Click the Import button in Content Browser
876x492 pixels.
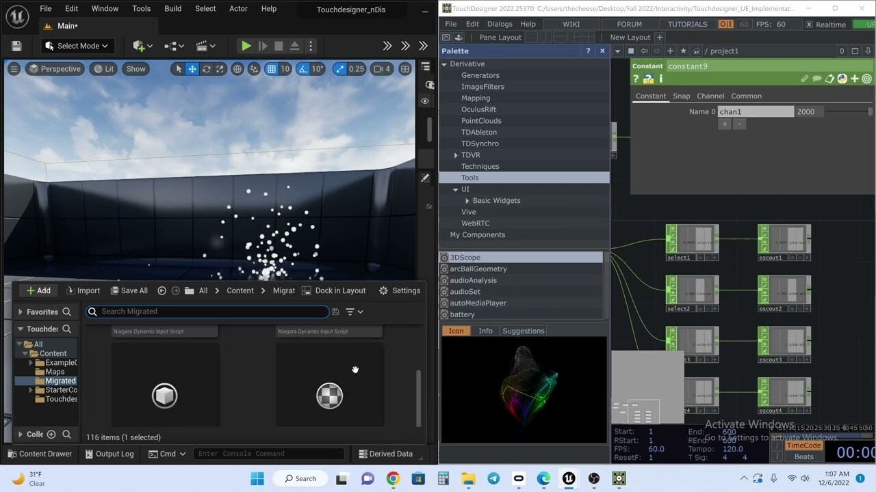(83, 290)
